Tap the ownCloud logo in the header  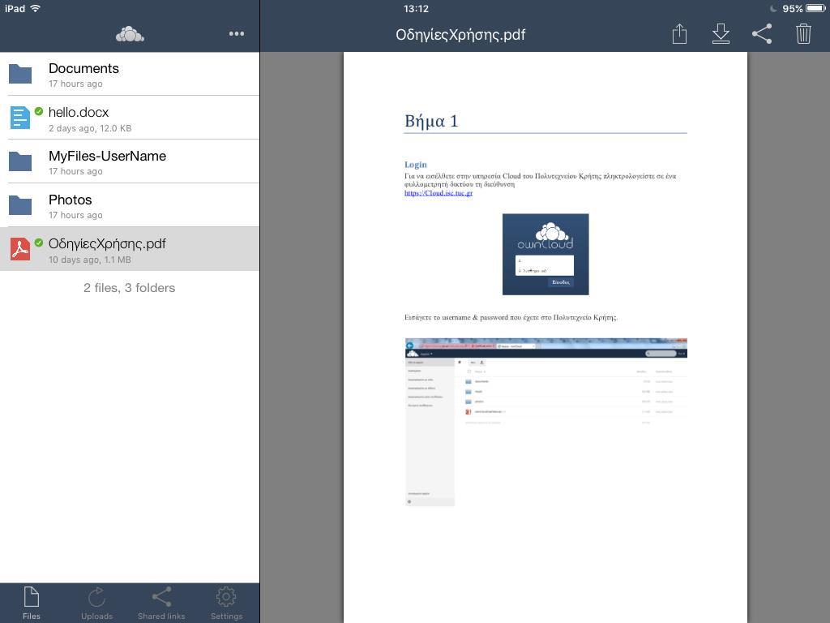tap(130, 34)
